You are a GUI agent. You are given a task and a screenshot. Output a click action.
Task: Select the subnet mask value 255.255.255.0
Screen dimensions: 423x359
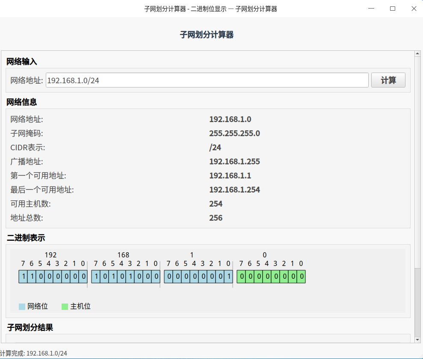click(234, 133)
